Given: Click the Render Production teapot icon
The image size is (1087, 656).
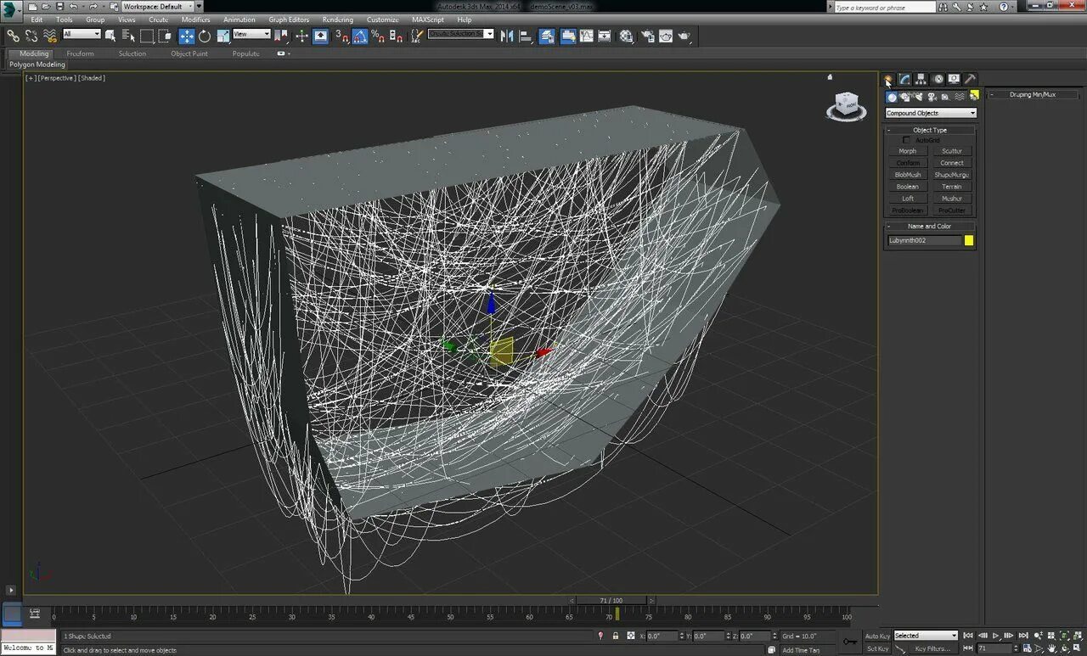Looking at the screenshot, I should point(684,36).
